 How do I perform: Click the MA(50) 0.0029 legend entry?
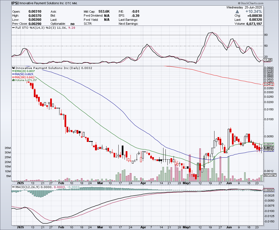(x=23, y=74)
